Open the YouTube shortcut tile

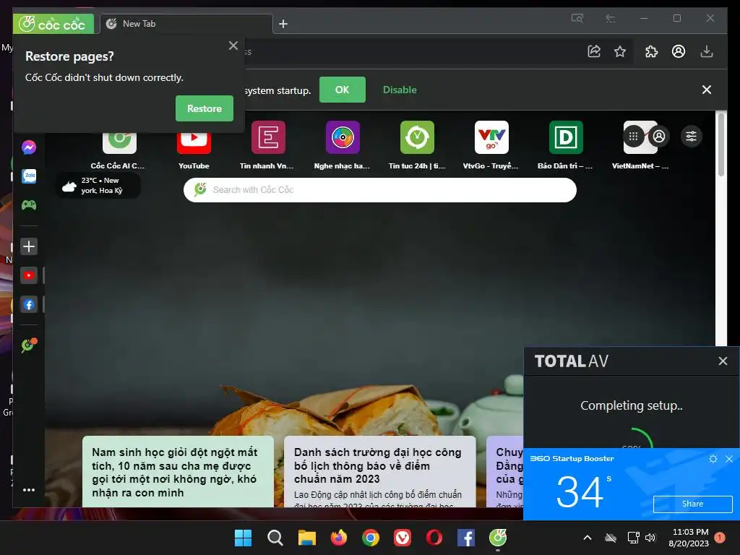[x=194, y=146]
